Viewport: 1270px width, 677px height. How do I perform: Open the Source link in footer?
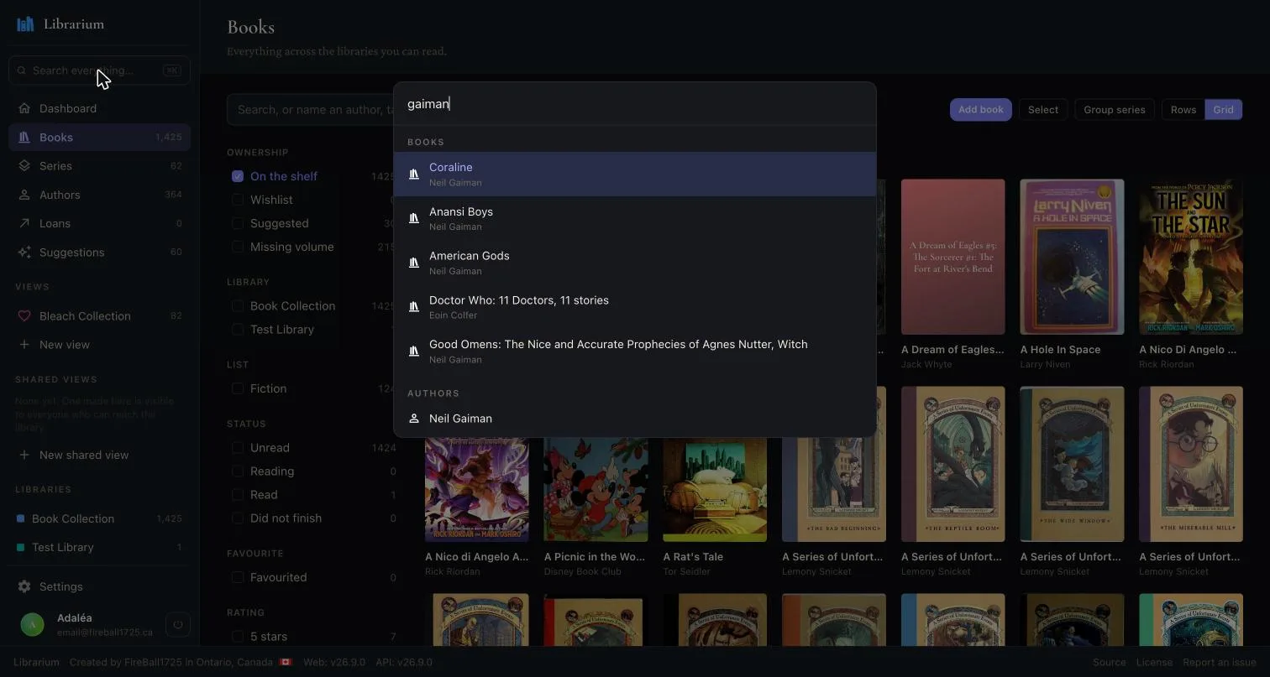[1109, 662]
